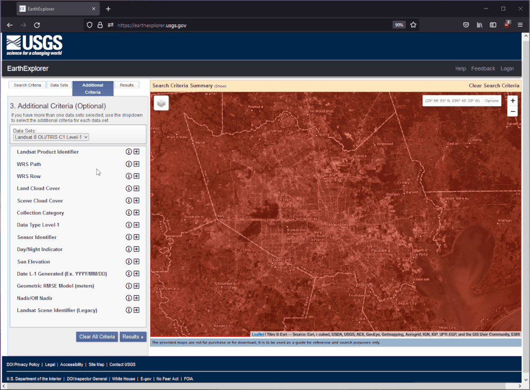Click the Results » button
Screen dimensions: 530x390
point(132,336)
